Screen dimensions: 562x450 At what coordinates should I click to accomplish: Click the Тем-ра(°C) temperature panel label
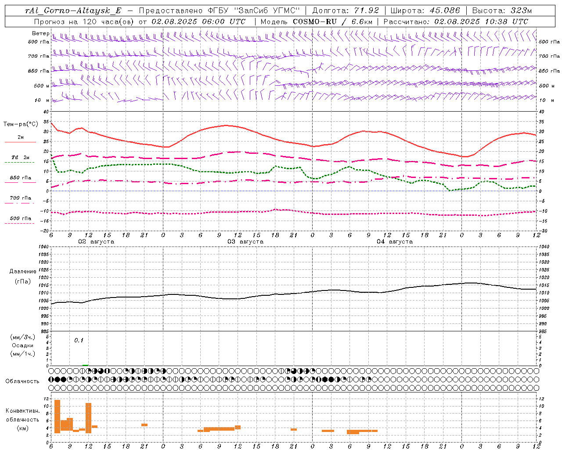(21, 124)
